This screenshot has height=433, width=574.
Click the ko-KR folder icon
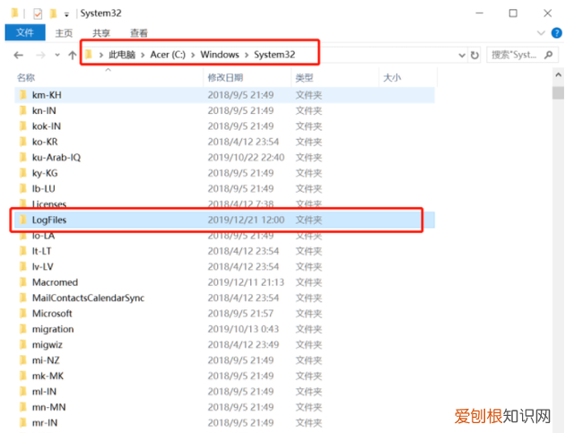[23, 142]
